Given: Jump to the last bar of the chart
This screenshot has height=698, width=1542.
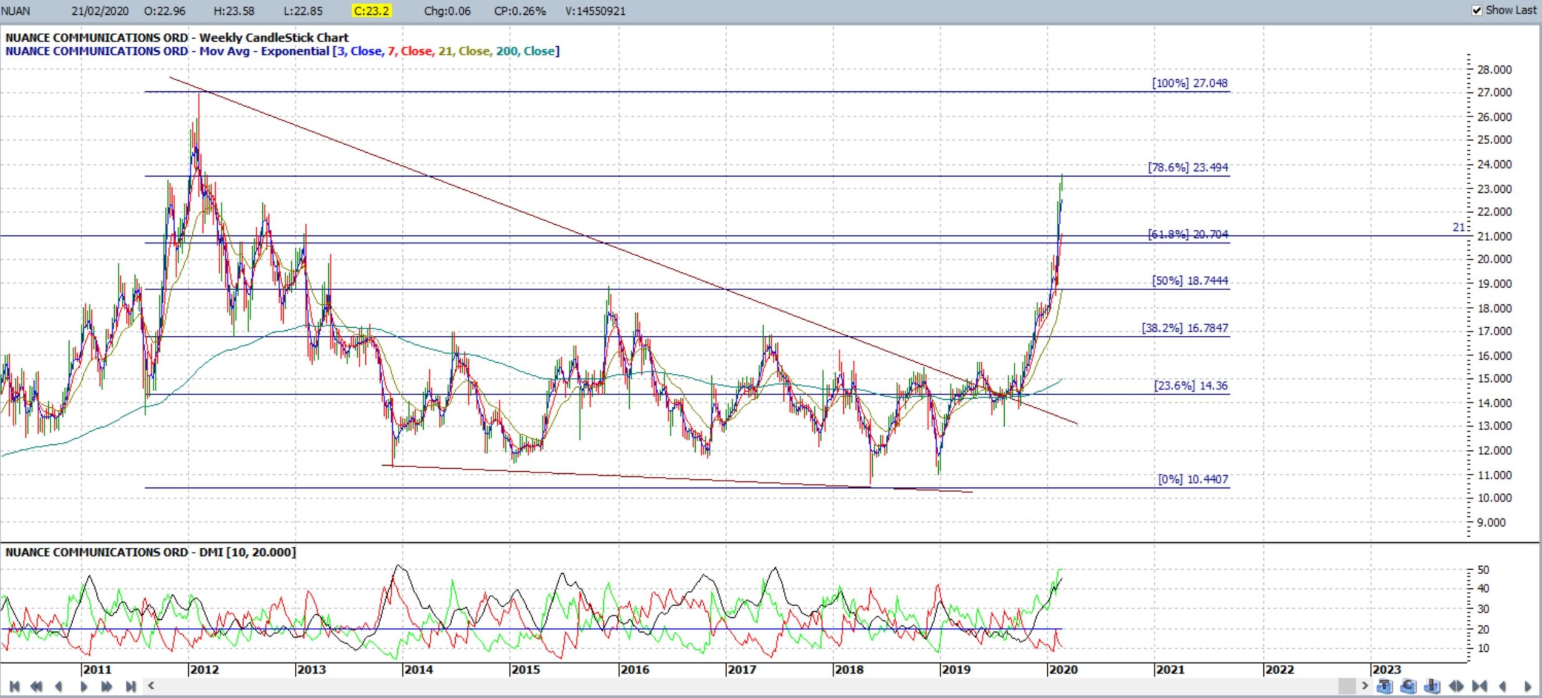Looking at the screenshot, I should click(130, 686).
